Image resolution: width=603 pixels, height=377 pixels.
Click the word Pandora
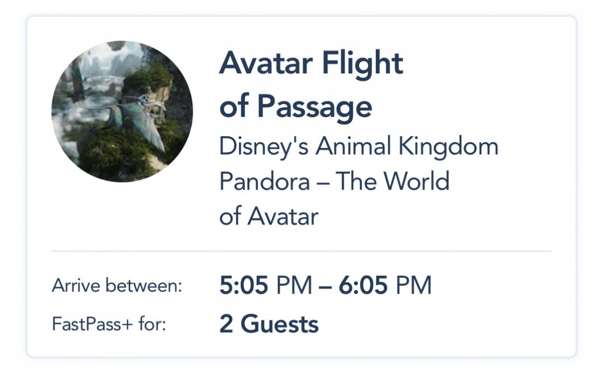264,181
